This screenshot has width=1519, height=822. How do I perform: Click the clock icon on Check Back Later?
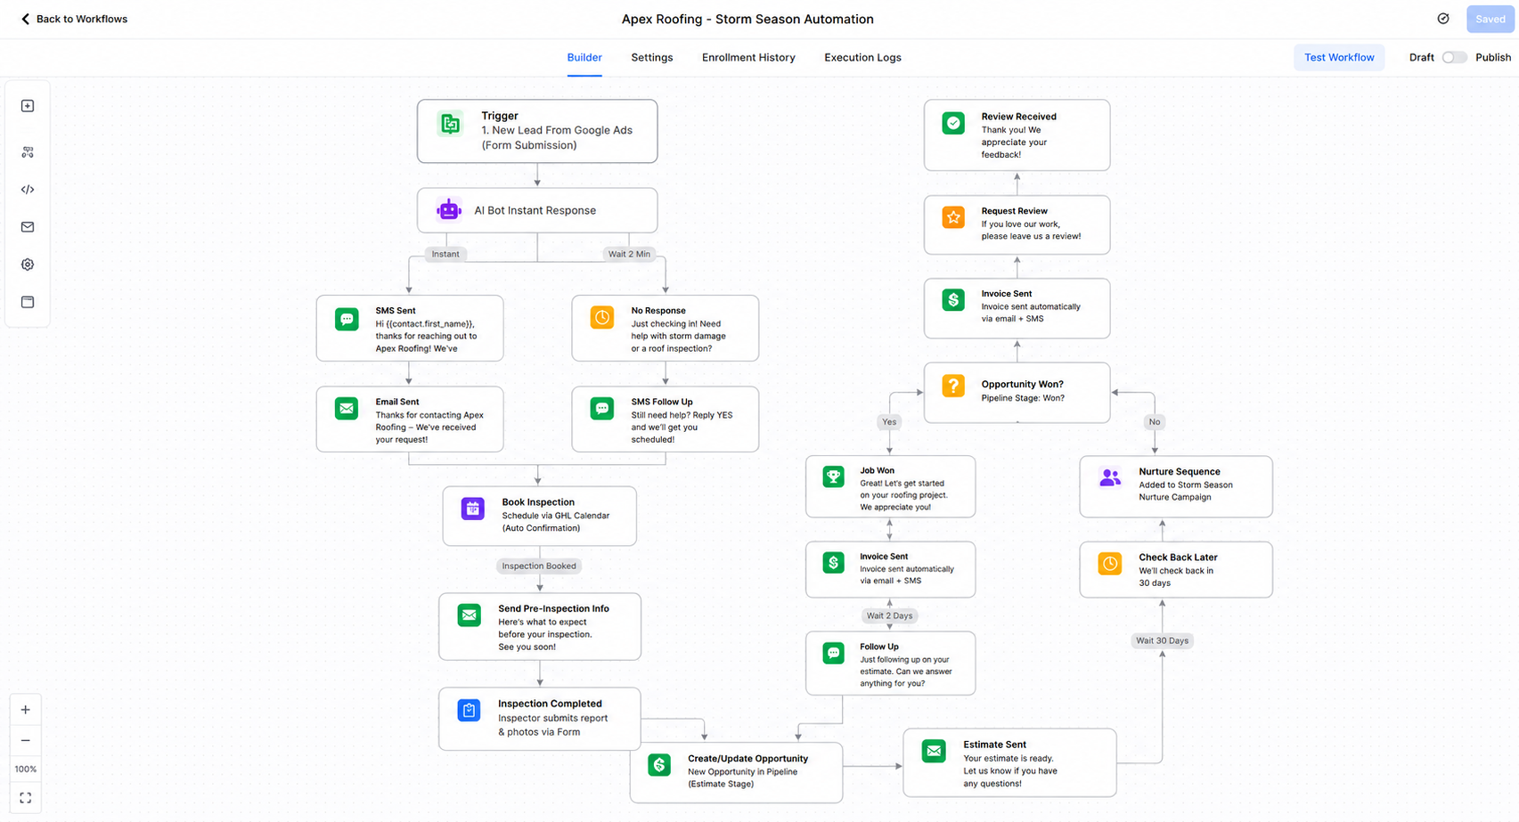[x=1110, y=563]
